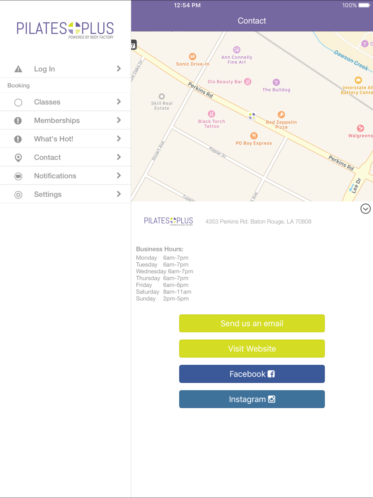
Task: Tap the Glo Beauty Bar map marker
Action: (x=248, y=81)
